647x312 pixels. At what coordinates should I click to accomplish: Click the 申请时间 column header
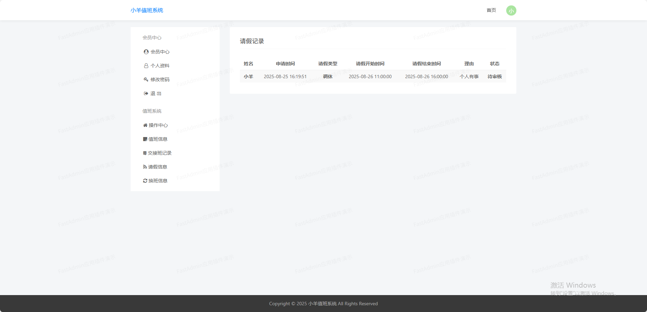[x=285, y=64]
